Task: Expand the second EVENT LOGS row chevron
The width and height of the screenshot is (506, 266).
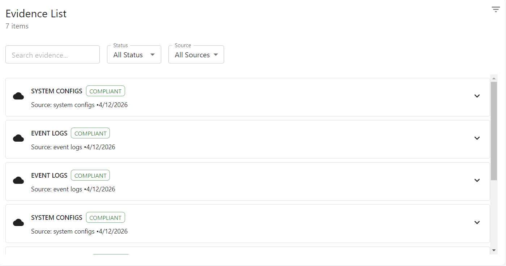Action: tap(477, 180)
